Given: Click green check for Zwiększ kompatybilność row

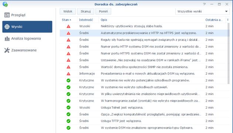Looking at the screenshot, I should click(x=68, y=114).
